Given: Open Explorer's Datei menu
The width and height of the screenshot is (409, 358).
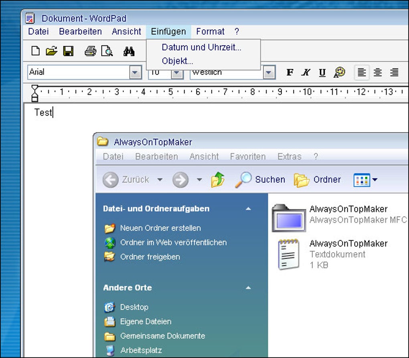Looking at the screenshot, I should 113,156.
